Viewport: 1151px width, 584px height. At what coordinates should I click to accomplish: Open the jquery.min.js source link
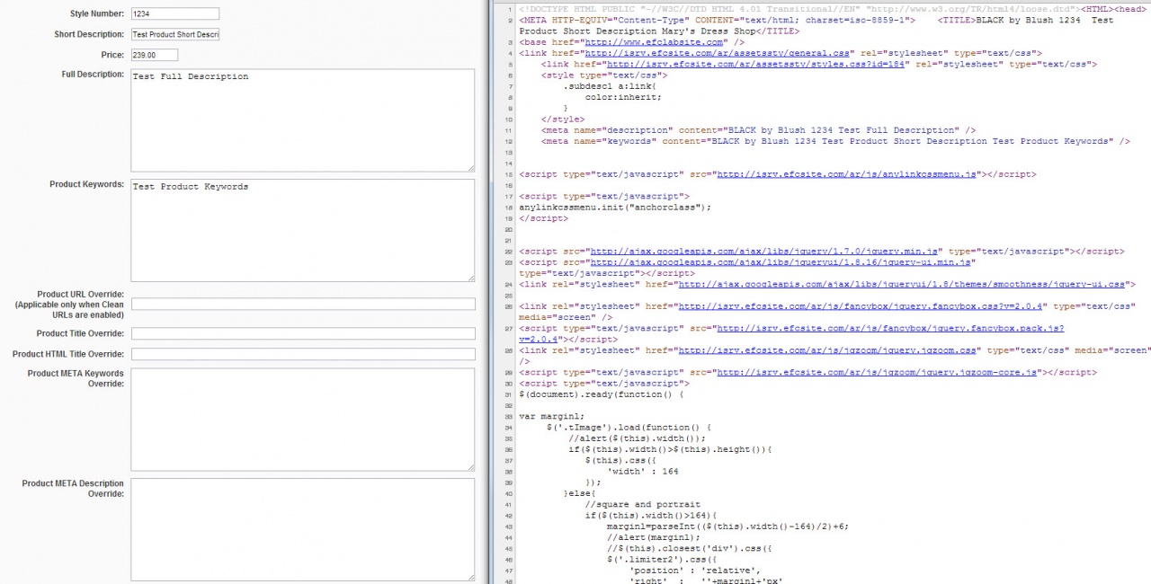click(x=764, y=252)
